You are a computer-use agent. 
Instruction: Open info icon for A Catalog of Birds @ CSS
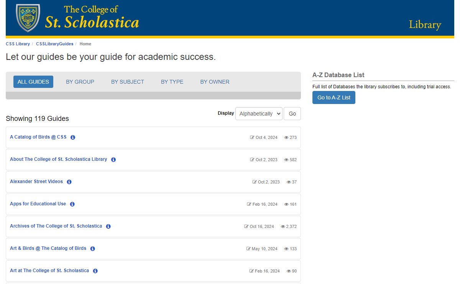(x=73, y=137)
